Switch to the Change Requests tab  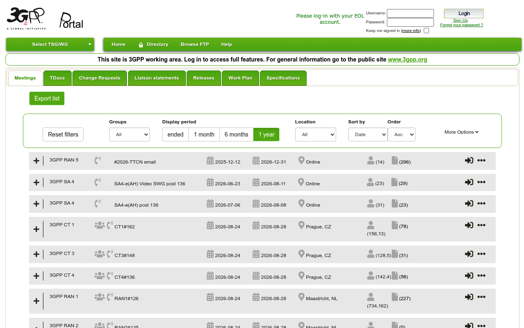(99, 78)
